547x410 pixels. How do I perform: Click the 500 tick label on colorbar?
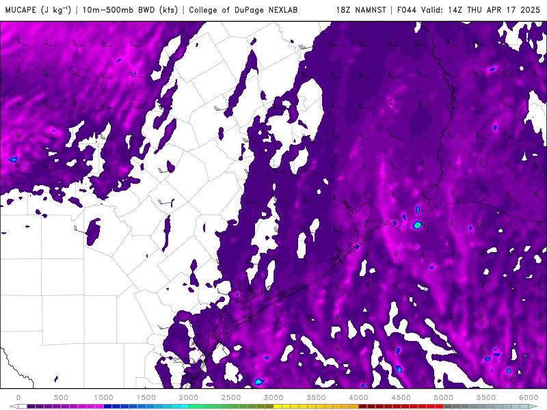(x=61, y=398)
